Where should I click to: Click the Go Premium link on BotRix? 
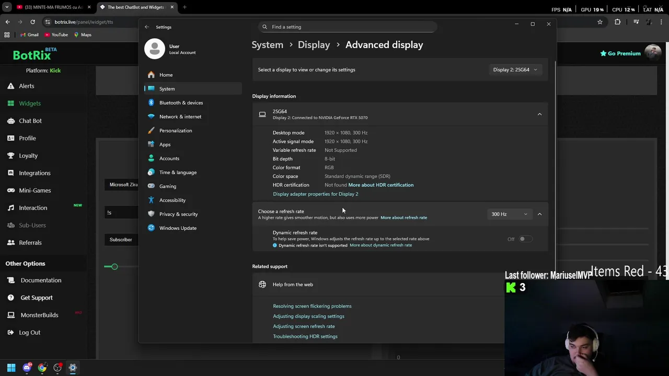pyautogui.click(x=620, y=53)
